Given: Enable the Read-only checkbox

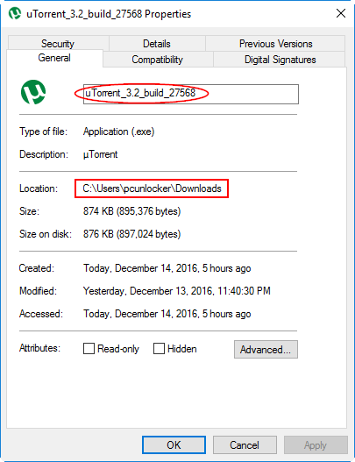Looking at the screenshot, I should (89, 348).
